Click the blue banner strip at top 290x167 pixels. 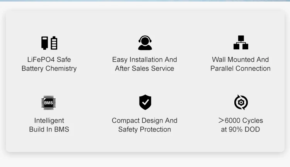145,1
